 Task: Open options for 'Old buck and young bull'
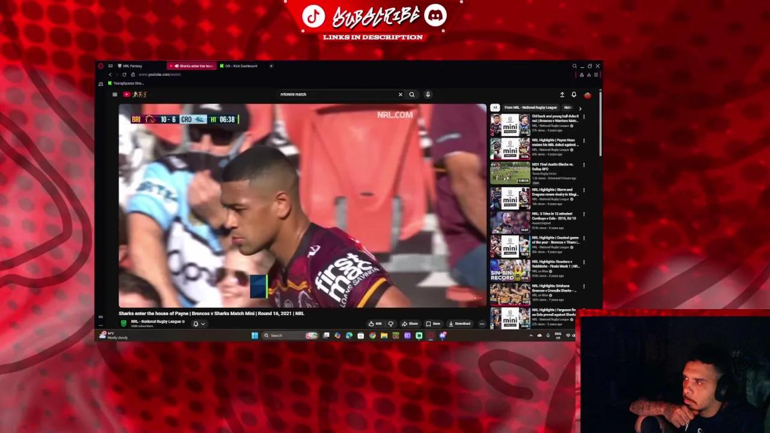(x=584, y=117)
